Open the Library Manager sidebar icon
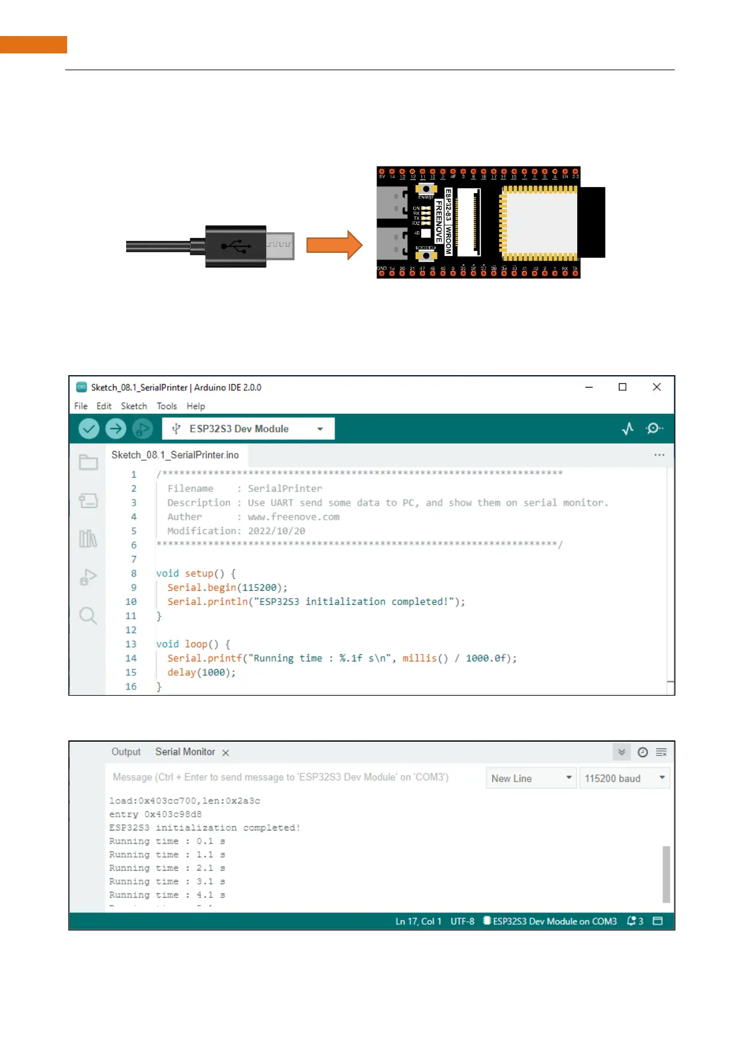 tap(88, 539)
